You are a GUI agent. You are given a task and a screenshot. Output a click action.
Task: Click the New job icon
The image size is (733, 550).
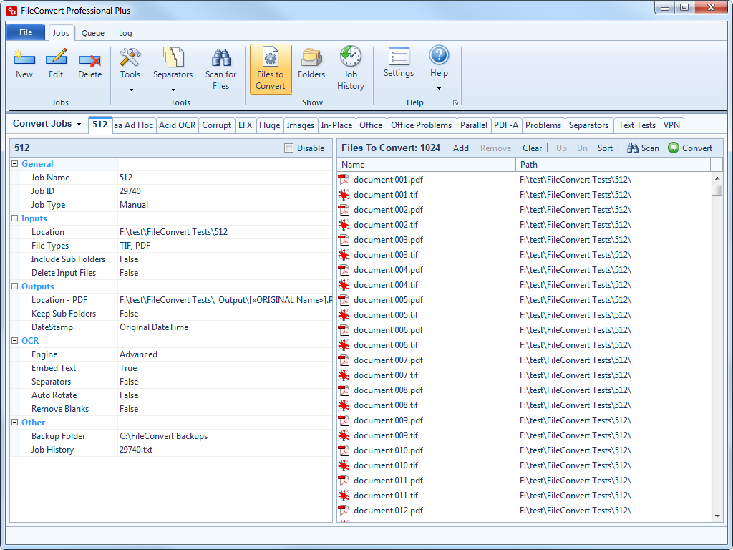pyautogui.click(x=24, y=58)
